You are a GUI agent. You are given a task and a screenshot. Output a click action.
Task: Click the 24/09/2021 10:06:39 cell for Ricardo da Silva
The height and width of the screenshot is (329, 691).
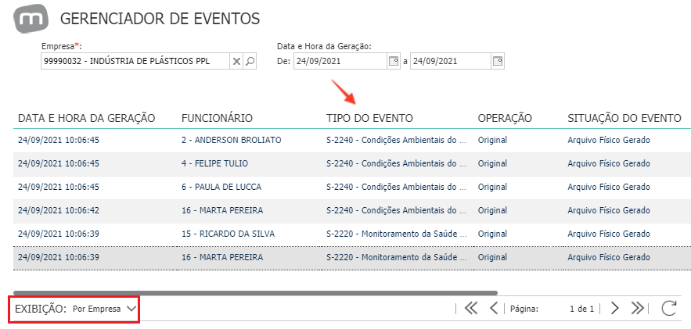coord(59,234)
